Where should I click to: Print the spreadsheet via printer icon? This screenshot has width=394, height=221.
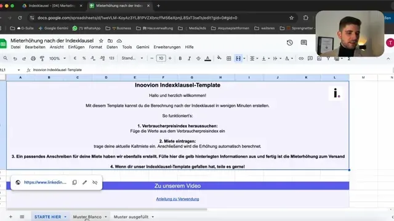(33, 58)
